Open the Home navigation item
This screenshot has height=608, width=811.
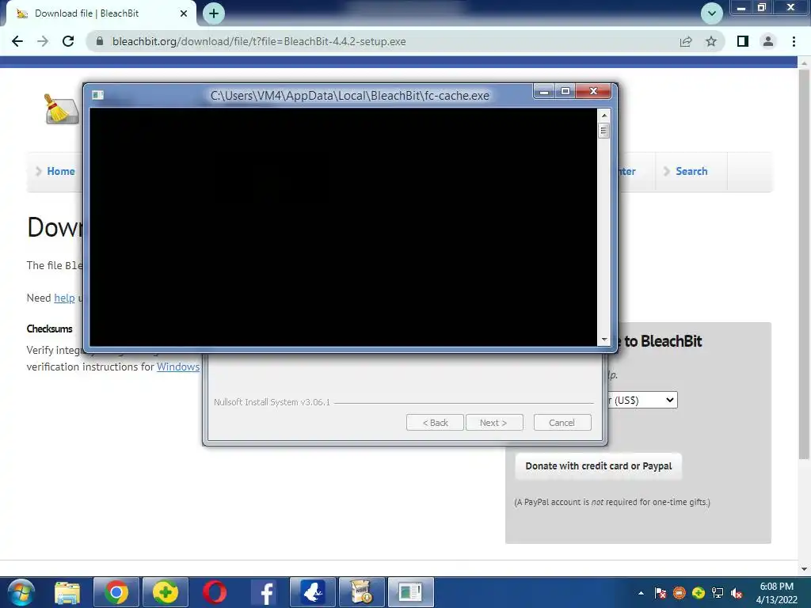coord(60,171)
